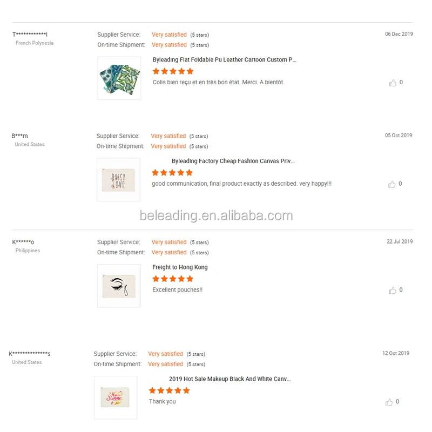The width and height of the screenshot is (432, 432).
Task: Click reviewer name B***m
Action: click(x=19, y=136)
